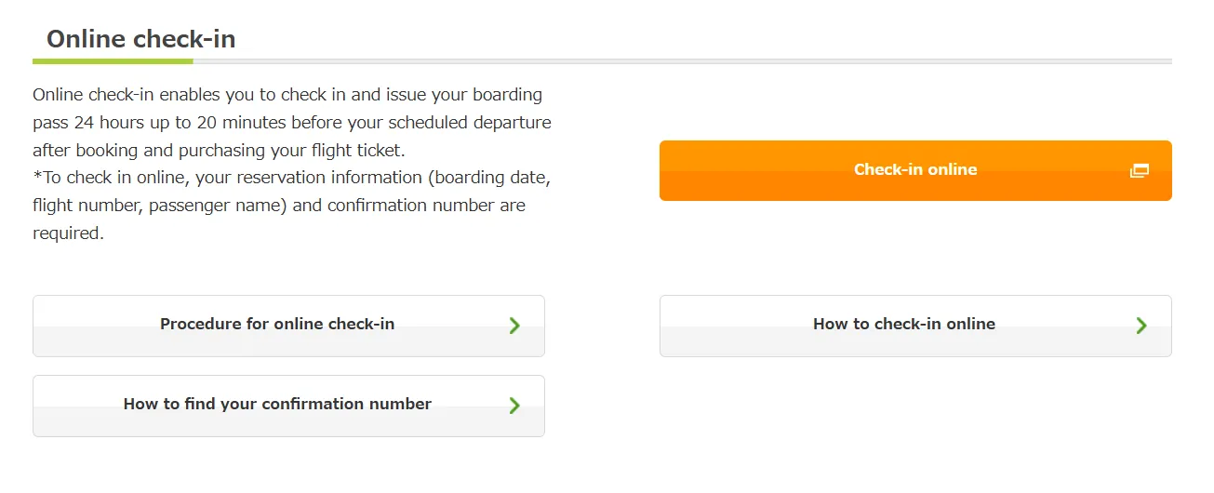Click the asterisk note starting "*To check in online"

pos(296,178)
